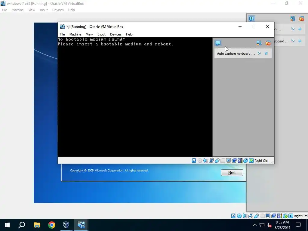Click the mouse integration indicator in hj window

pos(245,161)
